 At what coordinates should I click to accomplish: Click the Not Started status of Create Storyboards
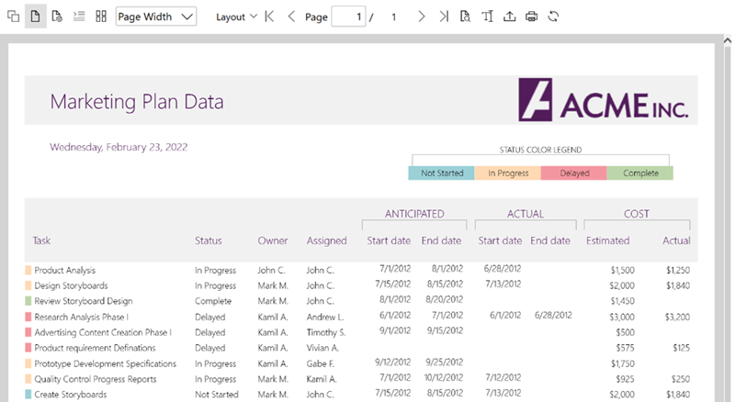pyautogui.click(x=216, y=395)
